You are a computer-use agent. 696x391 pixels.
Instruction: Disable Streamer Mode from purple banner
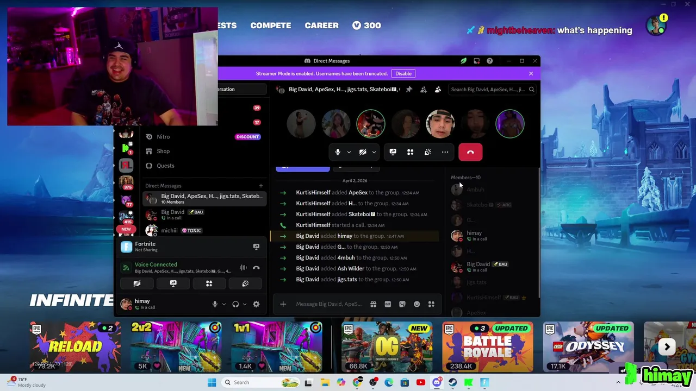coord(403,73)
